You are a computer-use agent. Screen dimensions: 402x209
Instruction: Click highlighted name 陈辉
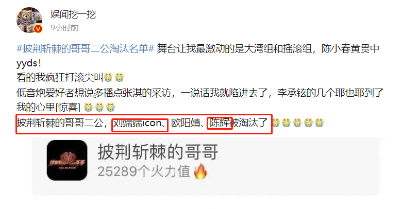click(220, 123)
